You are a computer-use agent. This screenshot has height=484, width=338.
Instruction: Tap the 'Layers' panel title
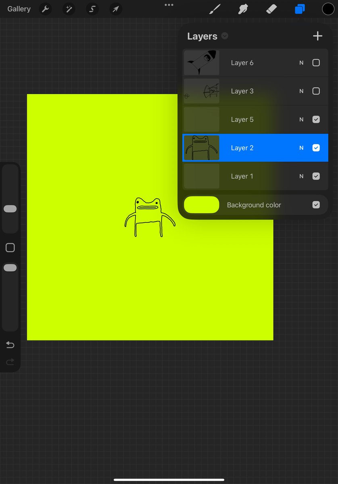[202, 36]
